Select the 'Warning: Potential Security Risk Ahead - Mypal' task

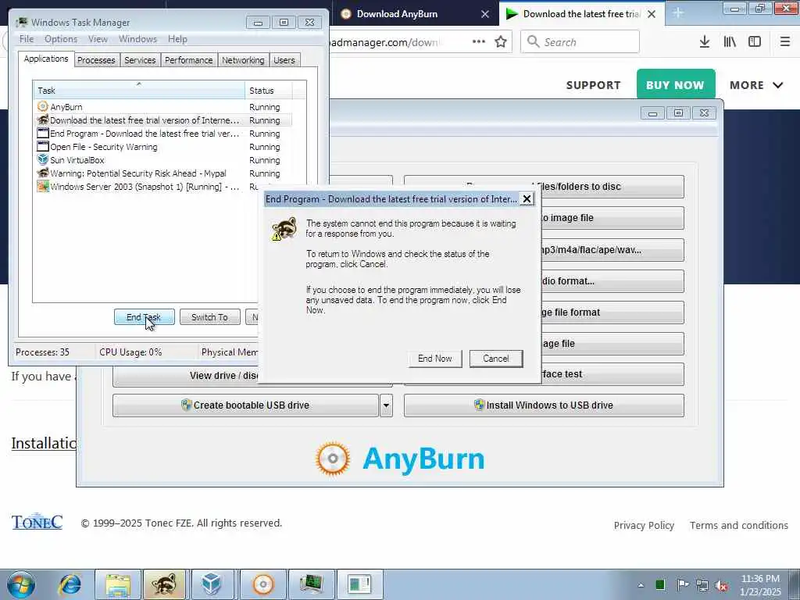click(x=163, y=173)
